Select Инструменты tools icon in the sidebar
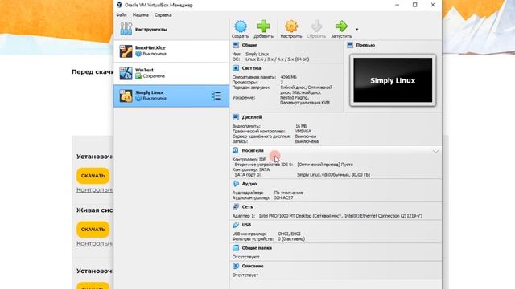 point(126,29)
